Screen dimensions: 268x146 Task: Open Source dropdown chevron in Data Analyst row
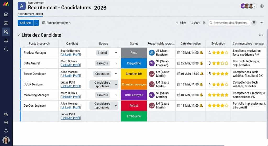pos(116,63)
